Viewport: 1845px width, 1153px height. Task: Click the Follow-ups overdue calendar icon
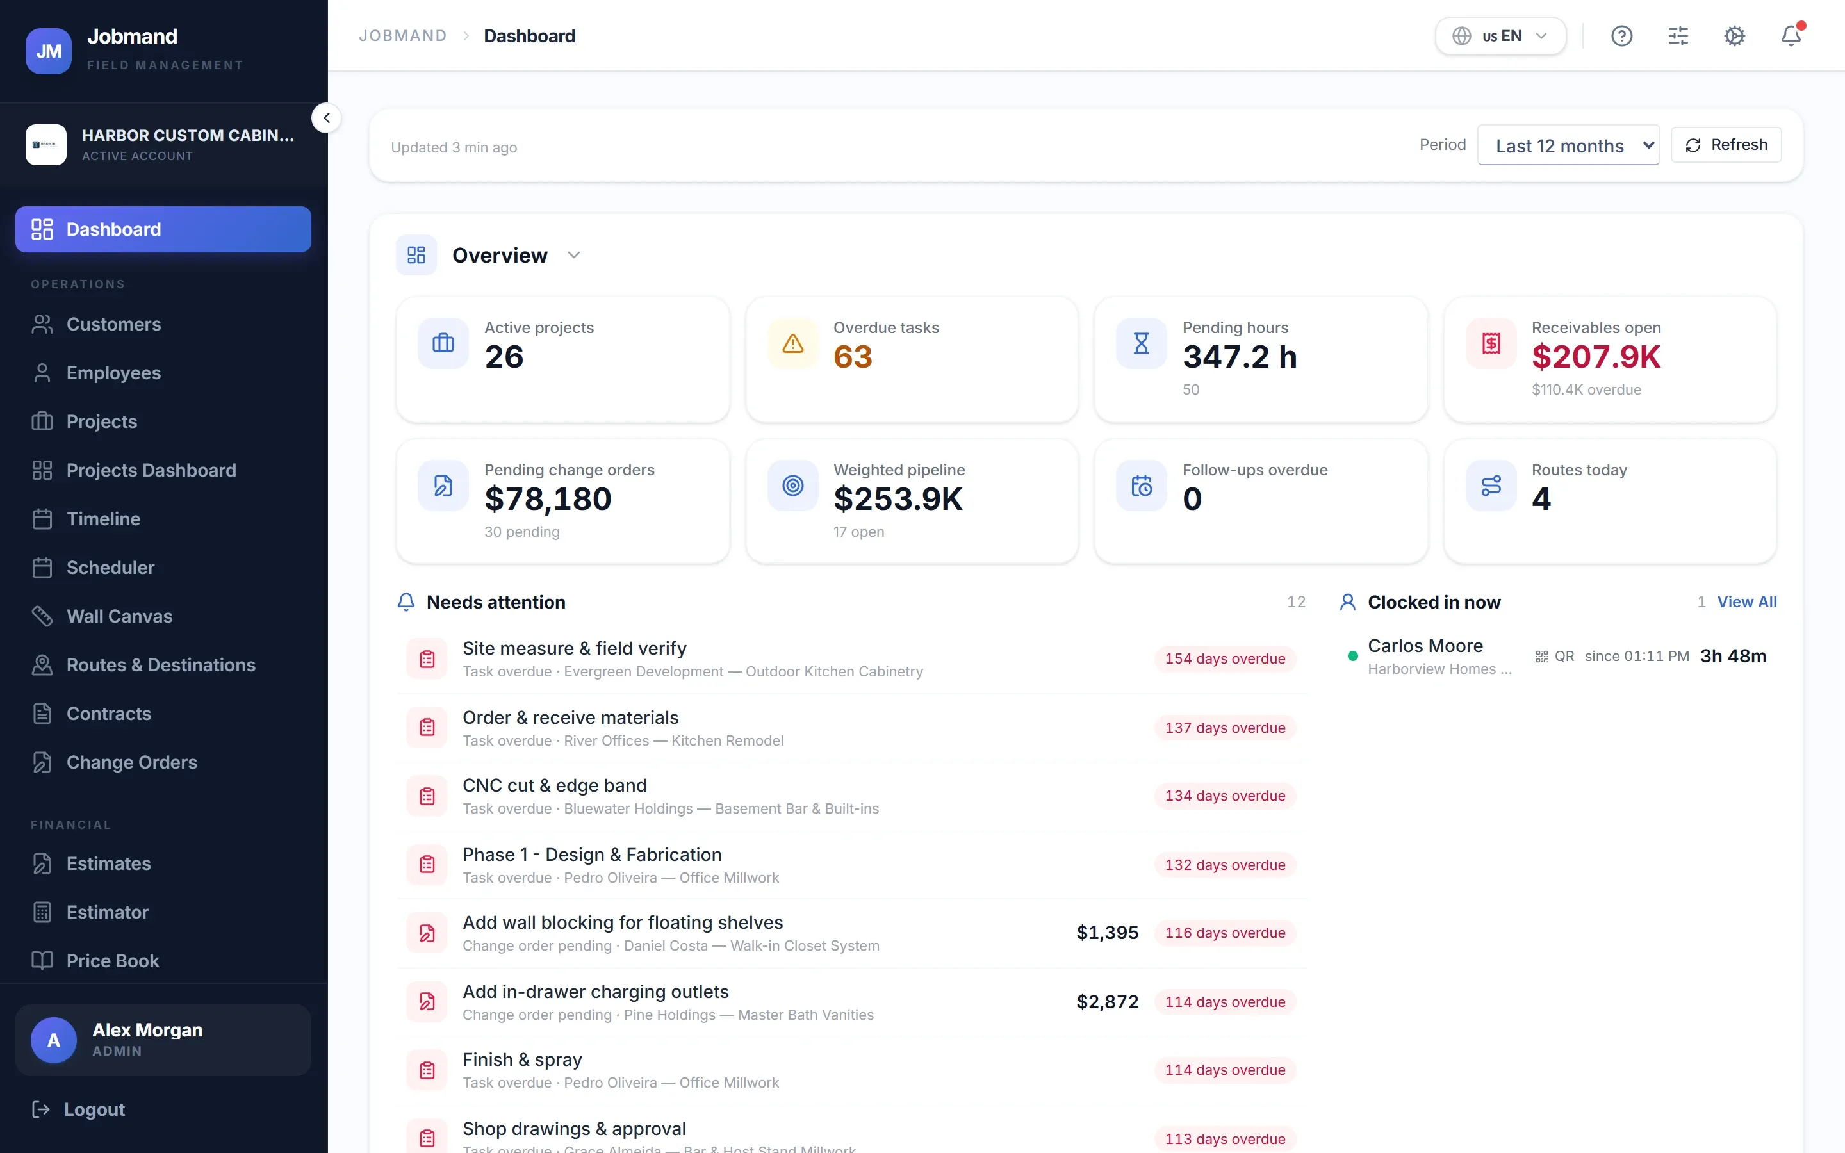(x=1142, y=486)
